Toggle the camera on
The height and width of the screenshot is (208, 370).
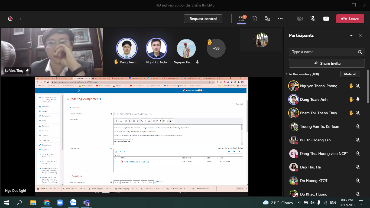[x=300, y=19]
